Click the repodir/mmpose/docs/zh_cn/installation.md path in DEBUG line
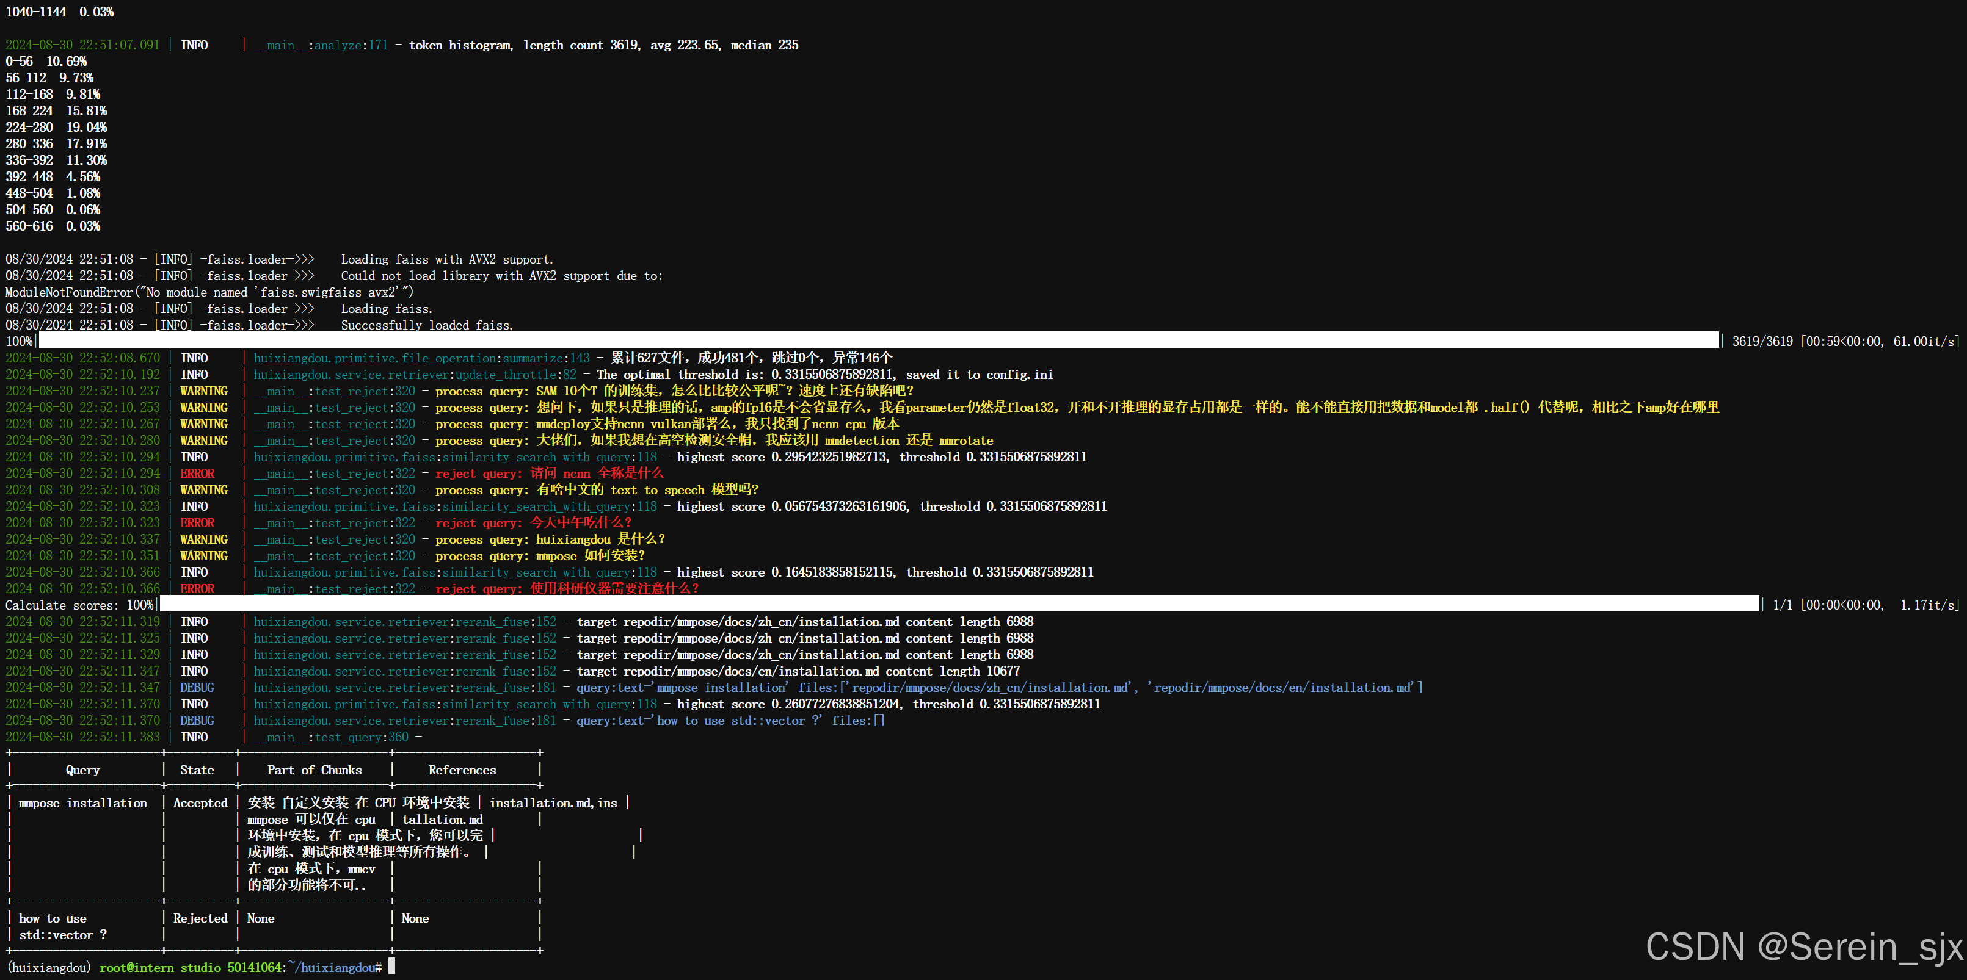 991,688
